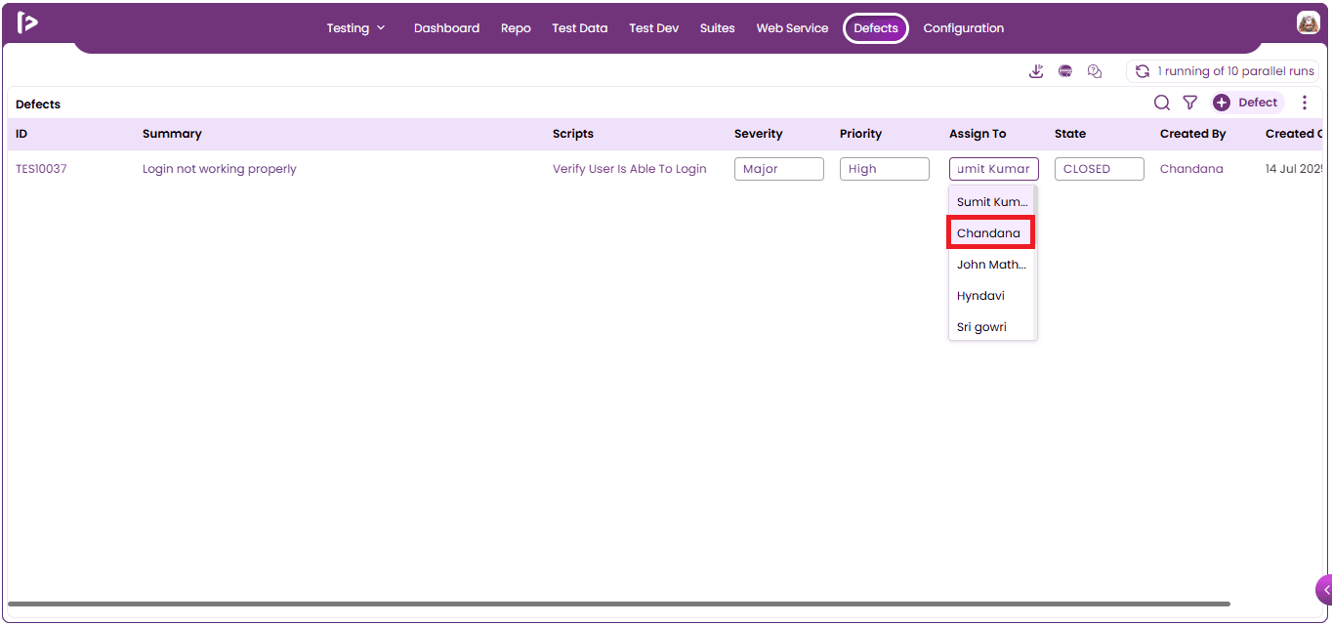Switch to the Dashboard tab
1332x625 pixels.
coord(446,28)
